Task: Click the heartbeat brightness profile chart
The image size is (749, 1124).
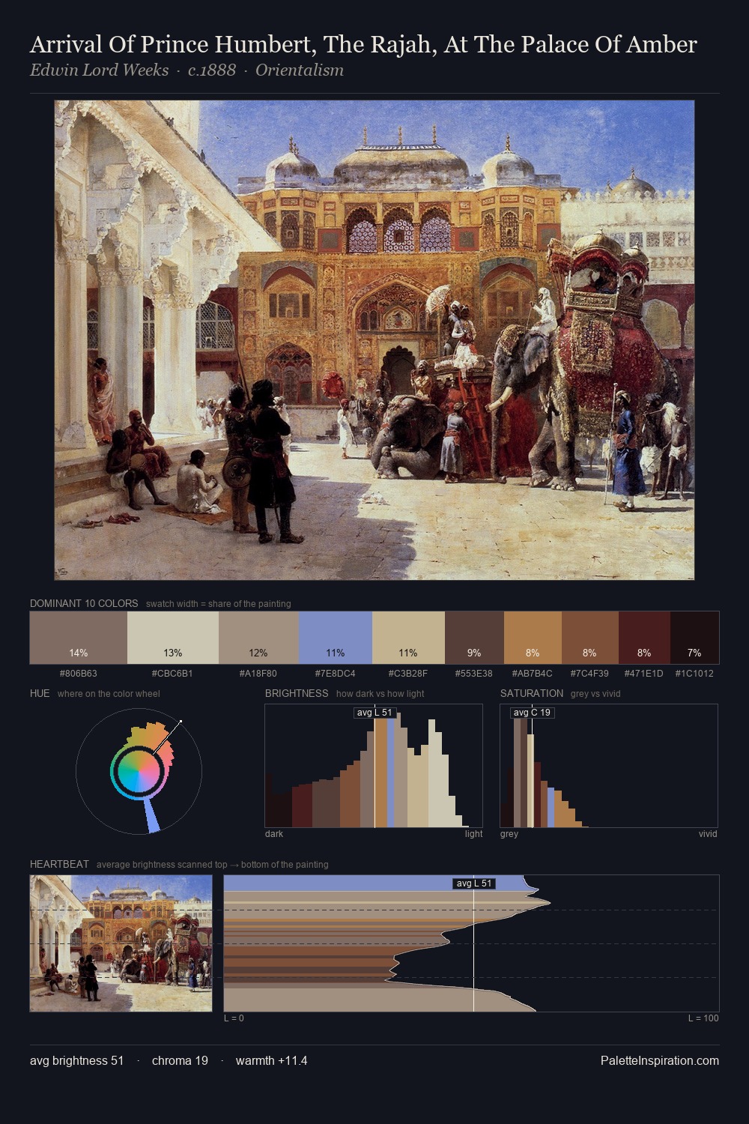Action: (x=472, y=943)
